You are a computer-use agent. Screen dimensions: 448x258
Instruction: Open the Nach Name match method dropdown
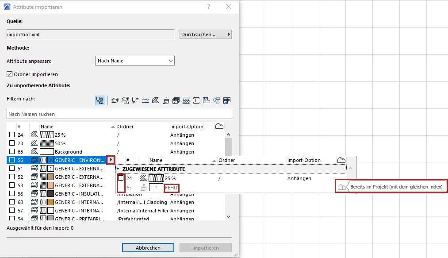(134, 61)
